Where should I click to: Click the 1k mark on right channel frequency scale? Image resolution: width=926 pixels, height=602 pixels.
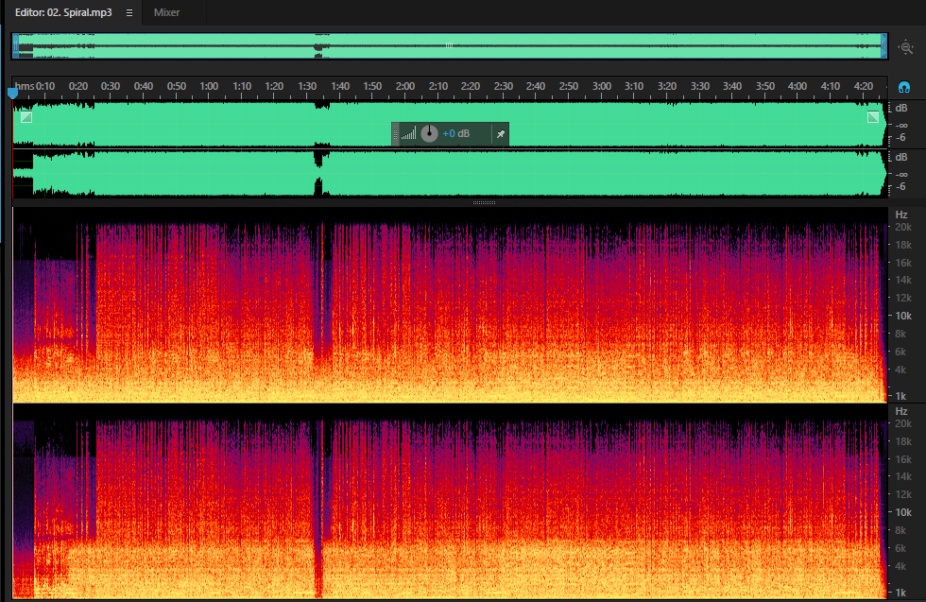click(900, 593)
